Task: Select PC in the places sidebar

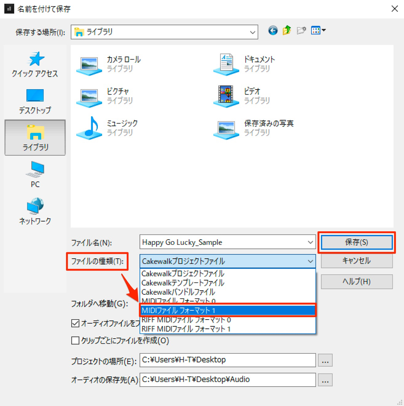Action: [35, 174]
